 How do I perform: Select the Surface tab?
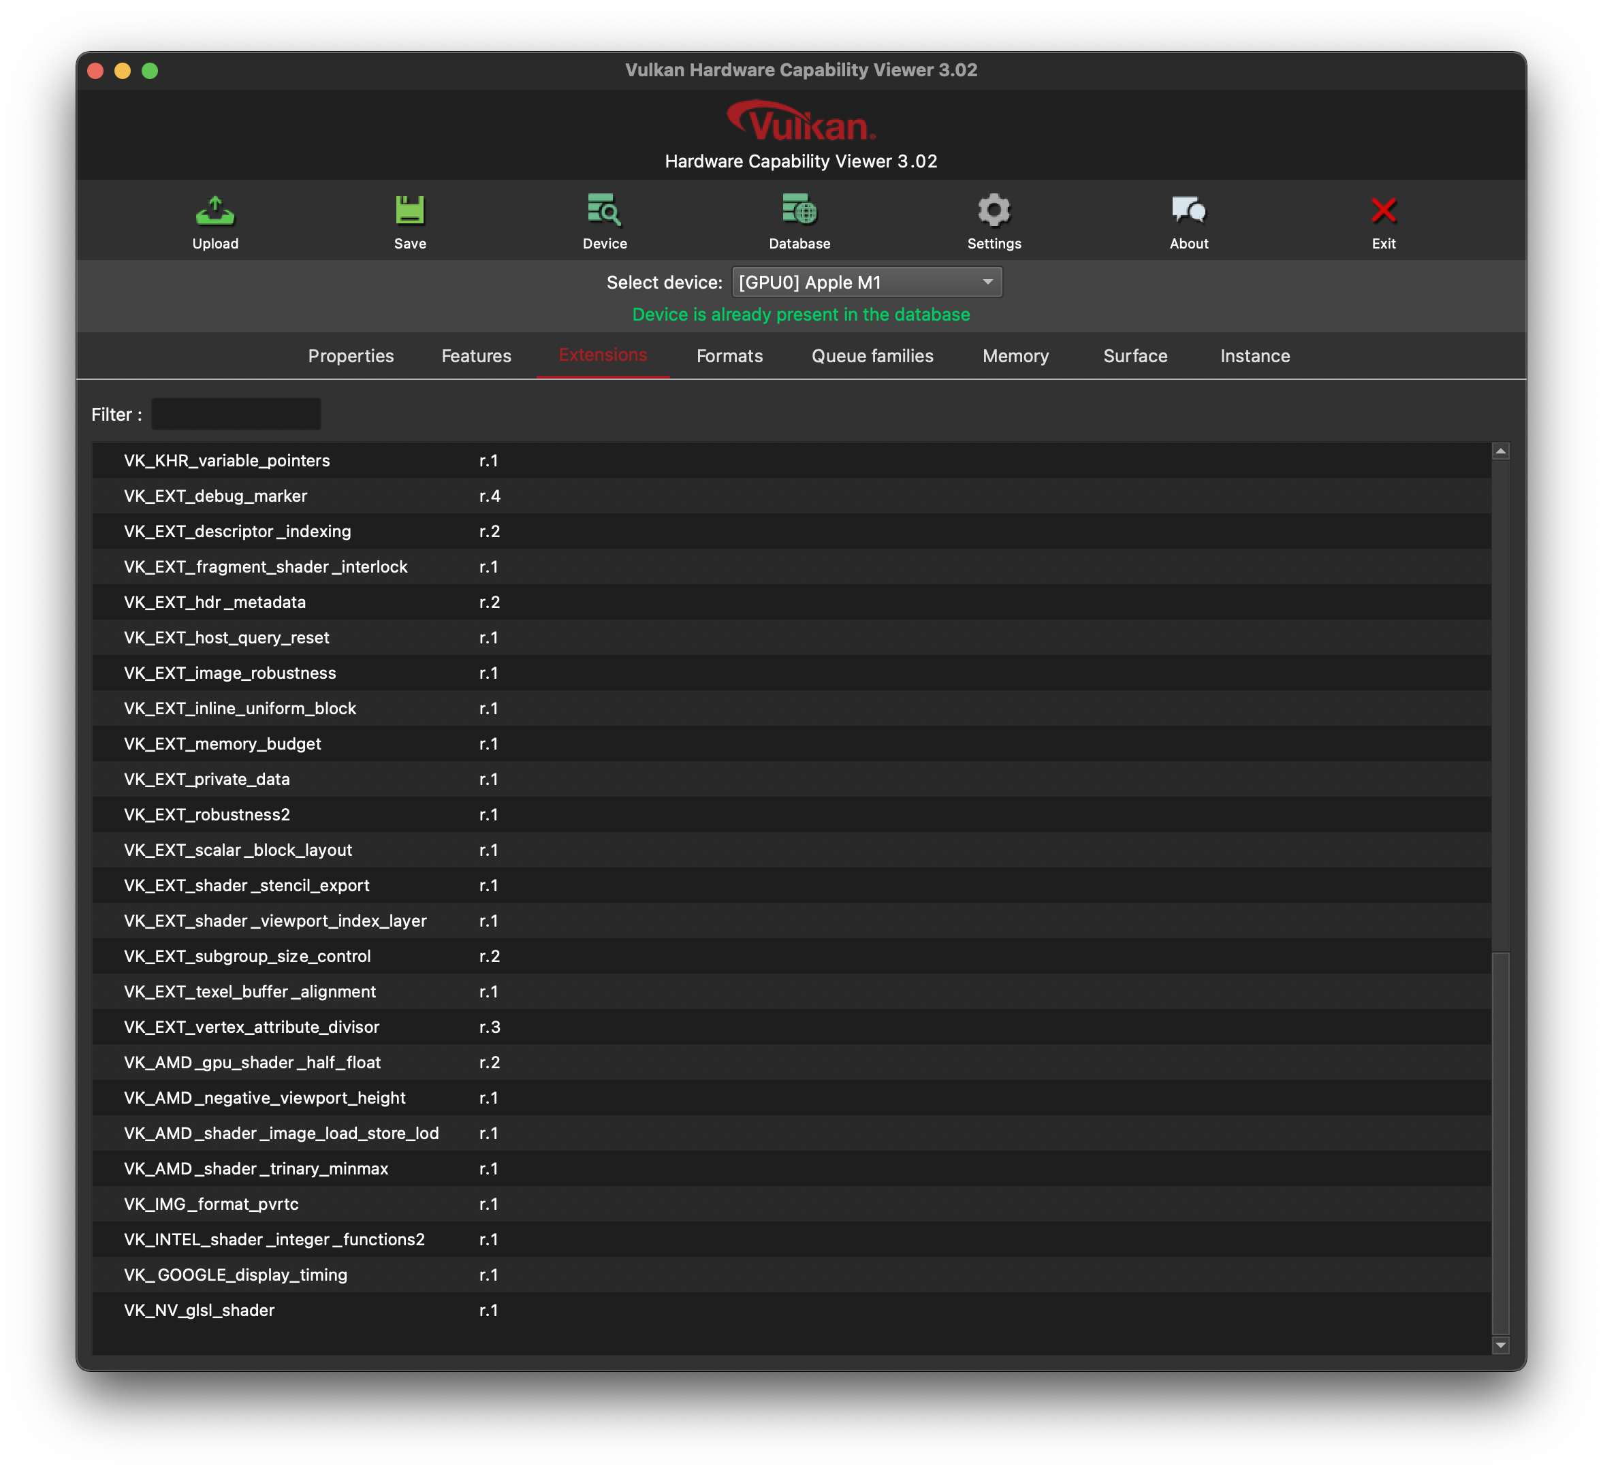tap(1134, 356)
